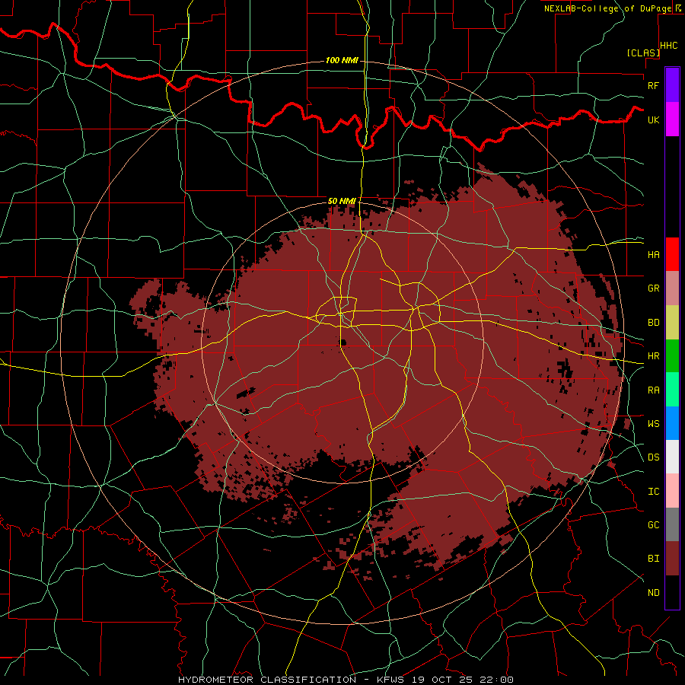Click the ND legend label
685x685 pixels.
(654, 593)
